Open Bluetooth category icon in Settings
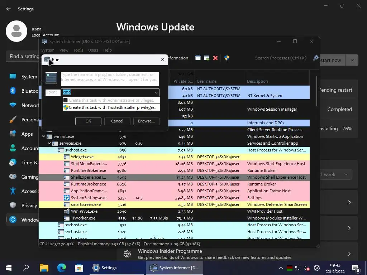Screen dimensions: 367x275 (x=13, y=91)
